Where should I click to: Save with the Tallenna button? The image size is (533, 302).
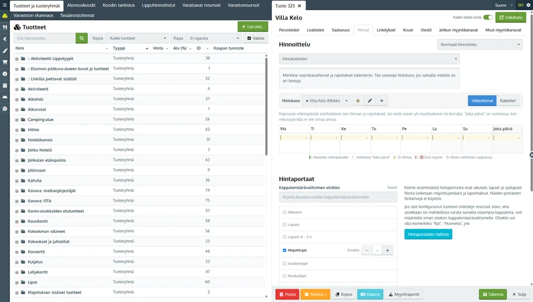pyautogui.click(x=493, y=294)
